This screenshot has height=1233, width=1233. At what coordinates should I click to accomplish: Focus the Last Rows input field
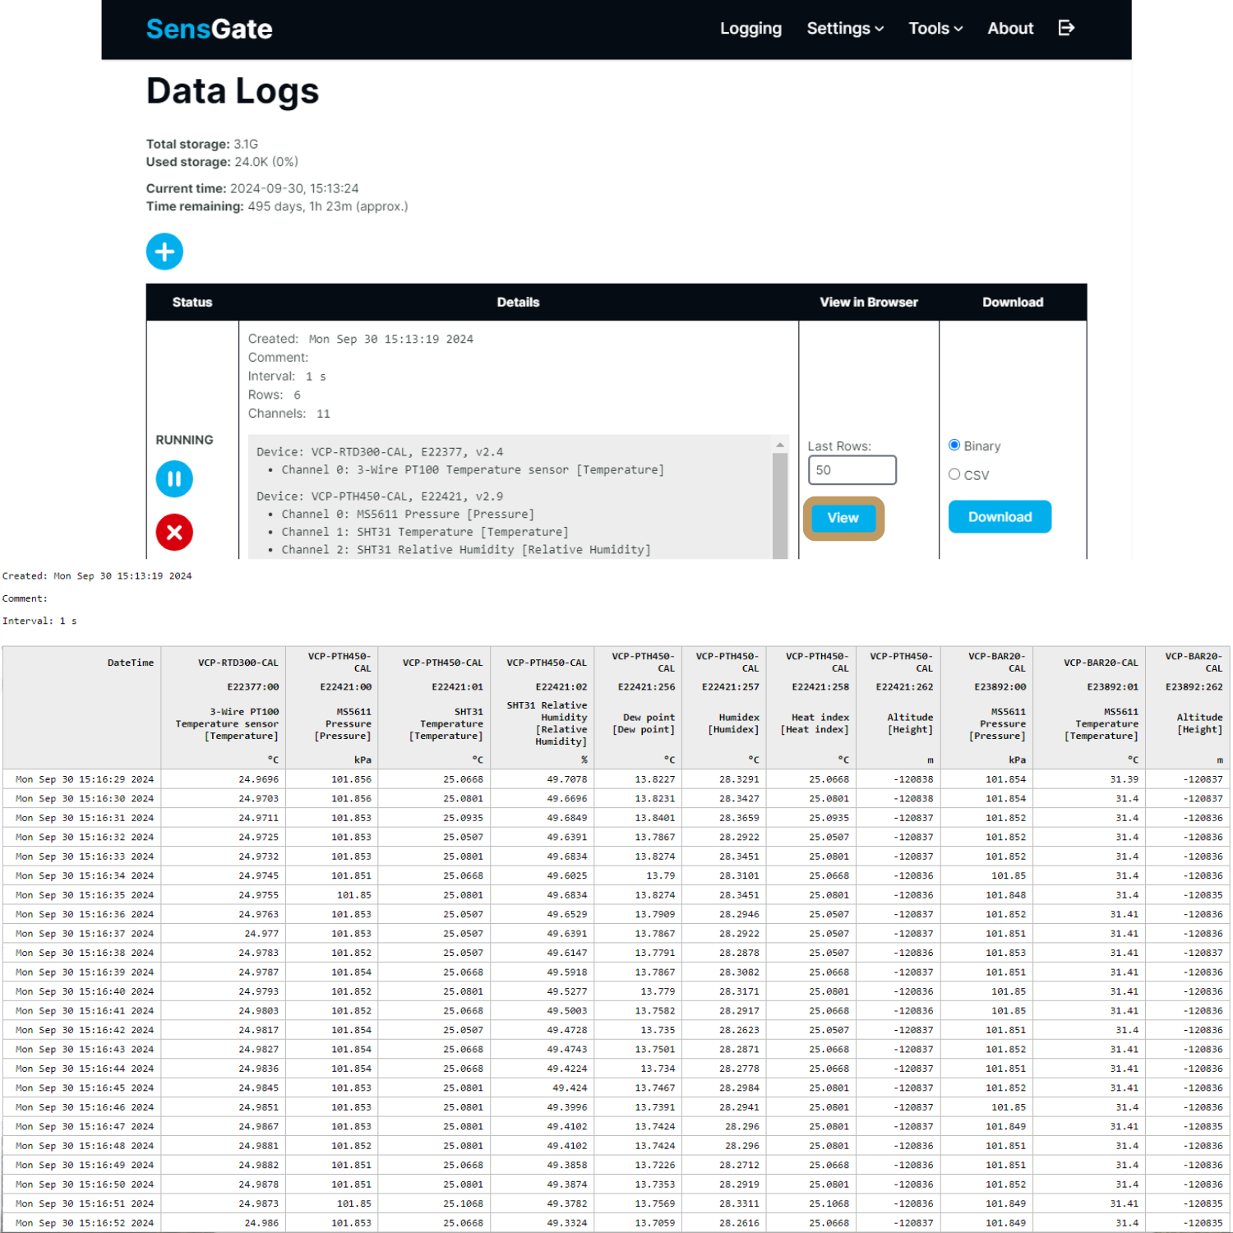(852, 470)
